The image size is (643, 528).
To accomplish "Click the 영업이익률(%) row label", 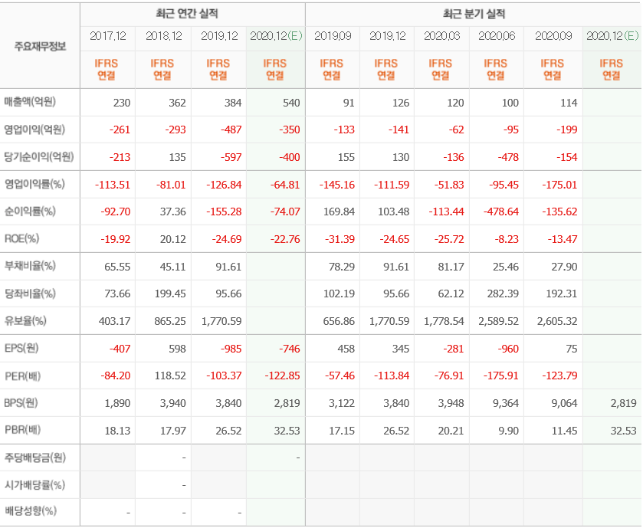I will pos(34,184).
